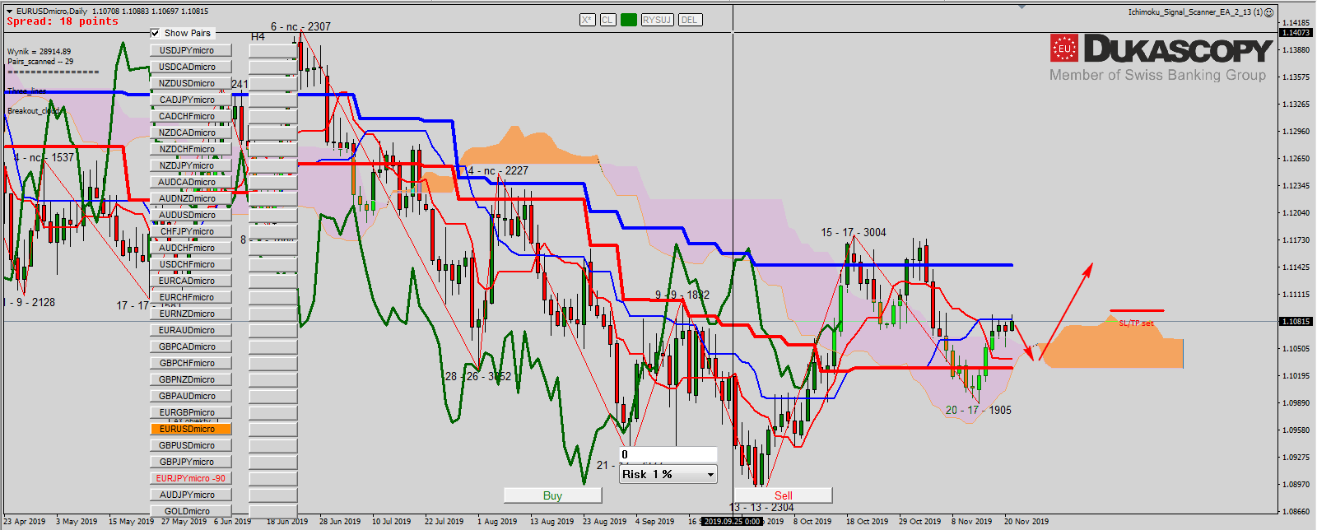Uncheck the Show Pairs checkbox
1317x530 pixels.
[156, 33]
